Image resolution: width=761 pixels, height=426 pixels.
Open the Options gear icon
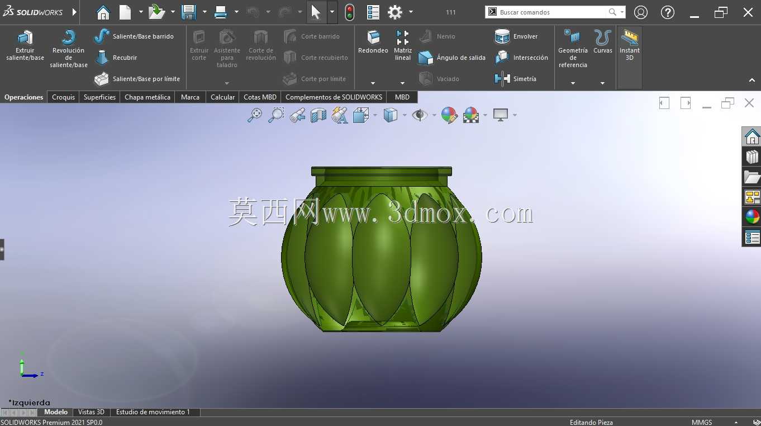(x=395, y=12)
